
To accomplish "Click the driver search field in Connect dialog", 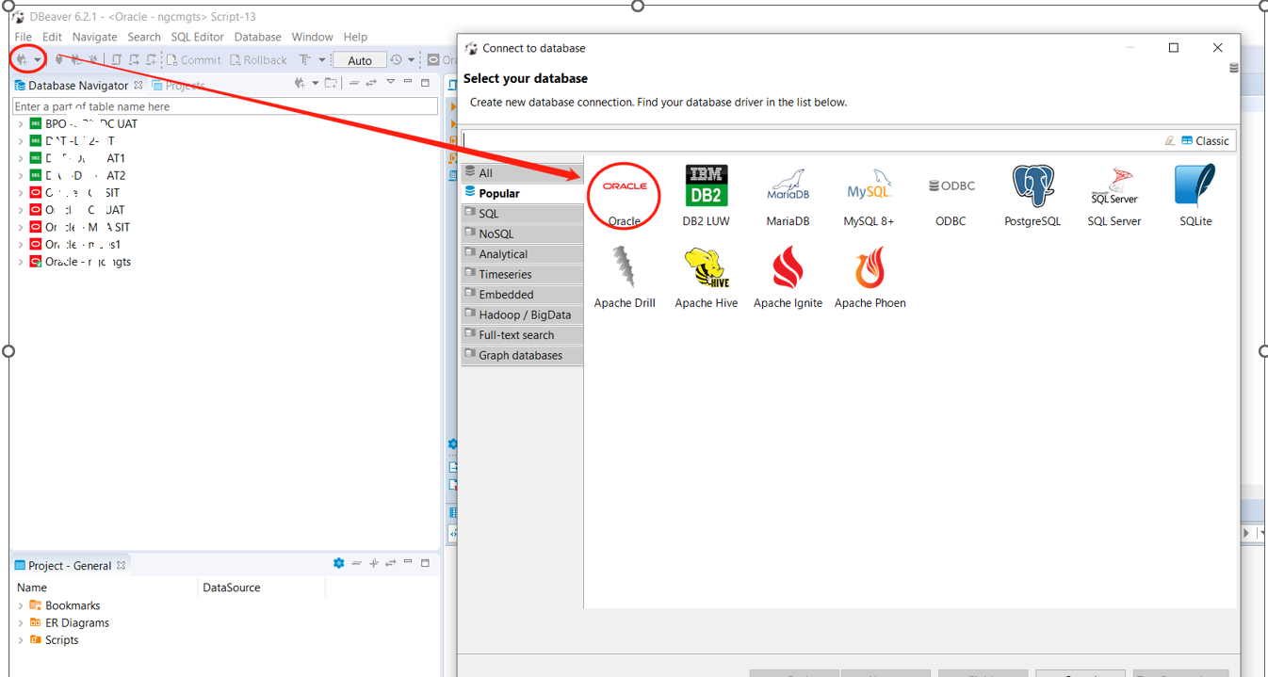I will (812, 140).
